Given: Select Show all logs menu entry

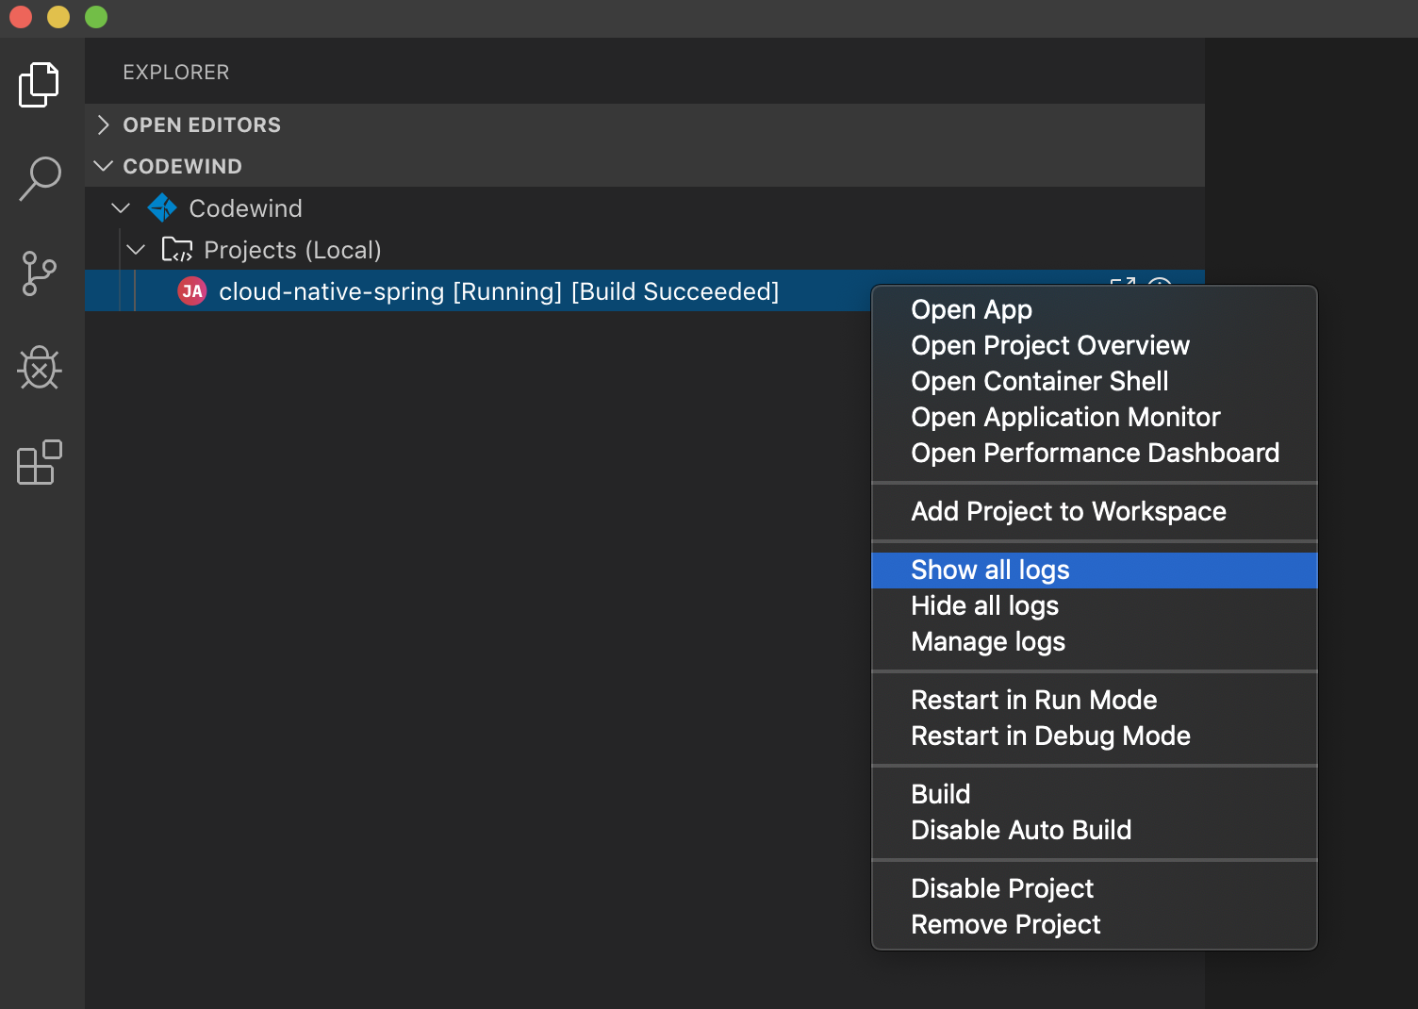Looking at the screenshot, I should click(1094, 570).
